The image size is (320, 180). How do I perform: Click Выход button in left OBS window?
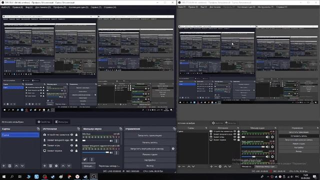[x=150, y=165]
